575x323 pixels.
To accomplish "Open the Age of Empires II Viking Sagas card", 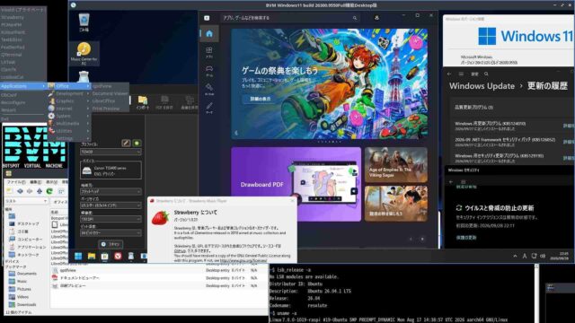I will [396, 165].
